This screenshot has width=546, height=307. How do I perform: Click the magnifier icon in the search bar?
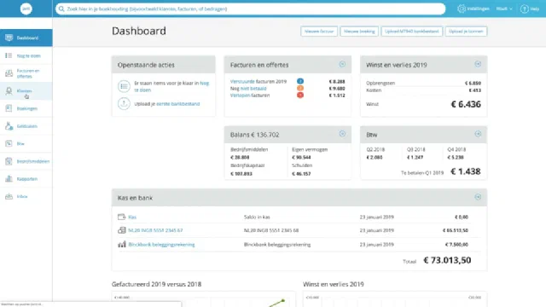[x=61, y=9]
